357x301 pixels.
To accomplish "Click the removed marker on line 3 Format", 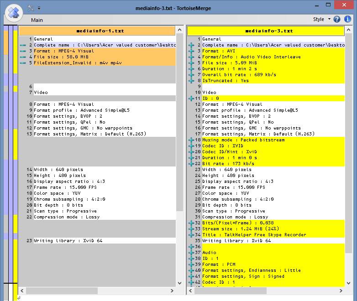I will pos(23,51).
